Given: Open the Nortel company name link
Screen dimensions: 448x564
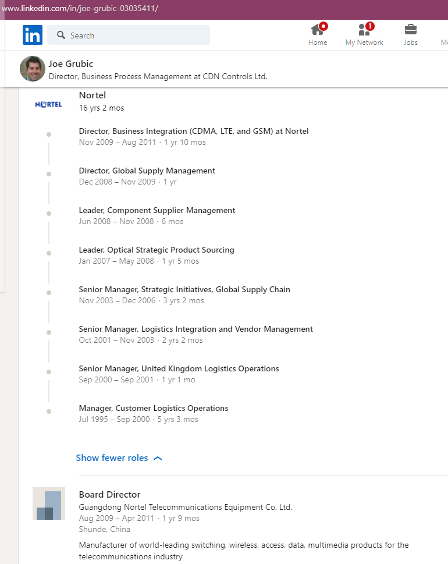Looking at the screenshot, I should (93, 95).
